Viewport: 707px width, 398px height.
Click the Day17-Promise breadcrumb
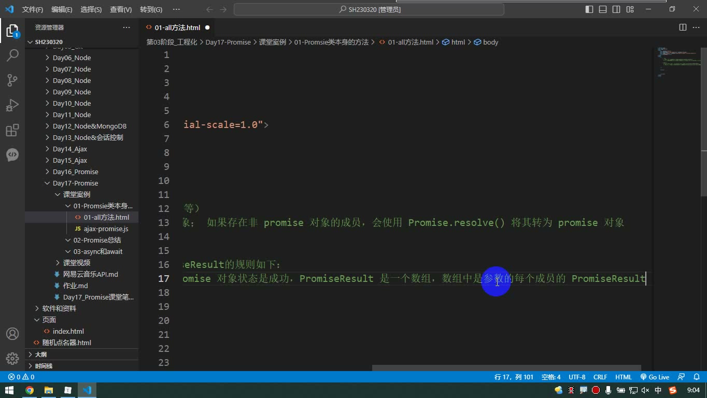pos(228,42)
